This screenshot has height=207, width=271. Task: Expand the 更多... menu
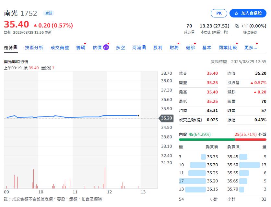tap(251, 48)
